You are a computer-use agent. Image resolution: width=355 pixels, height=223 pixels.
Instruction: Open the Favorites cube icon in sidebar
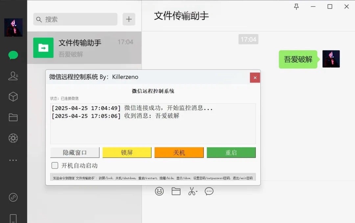(x=13, y=97)
